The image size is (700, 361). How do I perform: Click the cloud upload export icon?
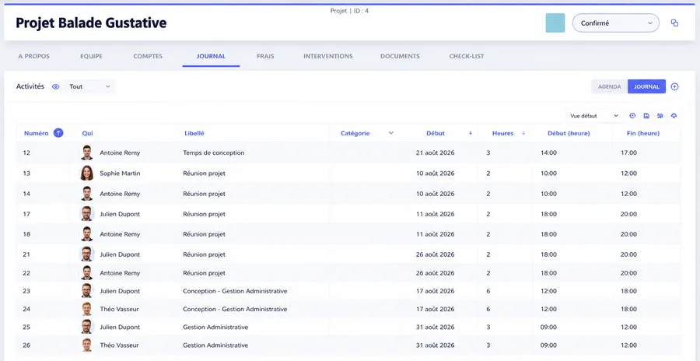pyautogui.click(x=674, y=116)
